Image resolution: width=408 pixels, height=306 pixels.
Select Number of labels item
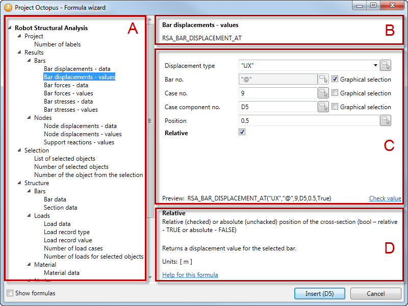(58, 44)
